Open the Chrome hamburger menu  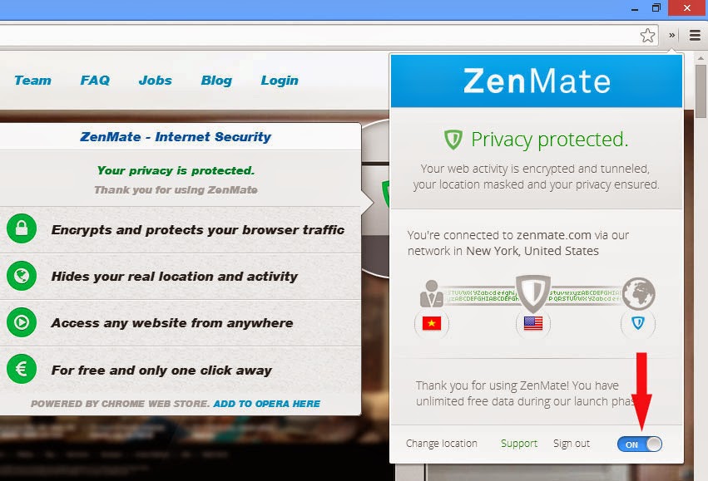coord(695,35)
